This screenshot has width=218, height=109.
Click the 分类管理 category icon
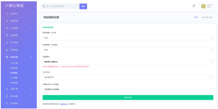(7, 28)
